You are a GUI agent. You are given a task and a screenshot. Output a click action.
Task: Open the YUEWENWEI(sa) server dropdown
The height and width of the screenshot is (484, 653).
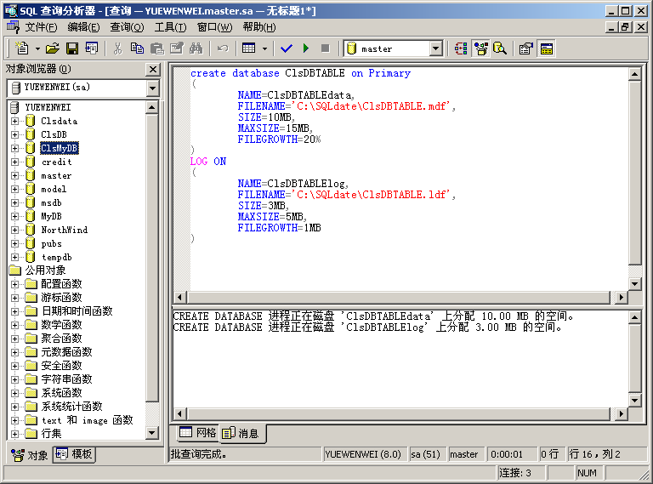[152, 88]
